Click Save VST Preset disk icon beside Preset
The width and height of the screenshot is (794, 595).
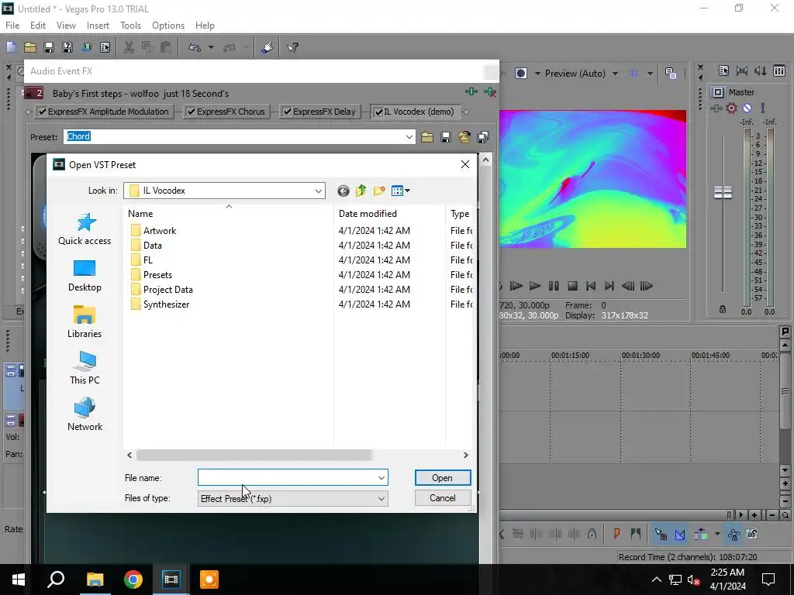tap(446, 137)
